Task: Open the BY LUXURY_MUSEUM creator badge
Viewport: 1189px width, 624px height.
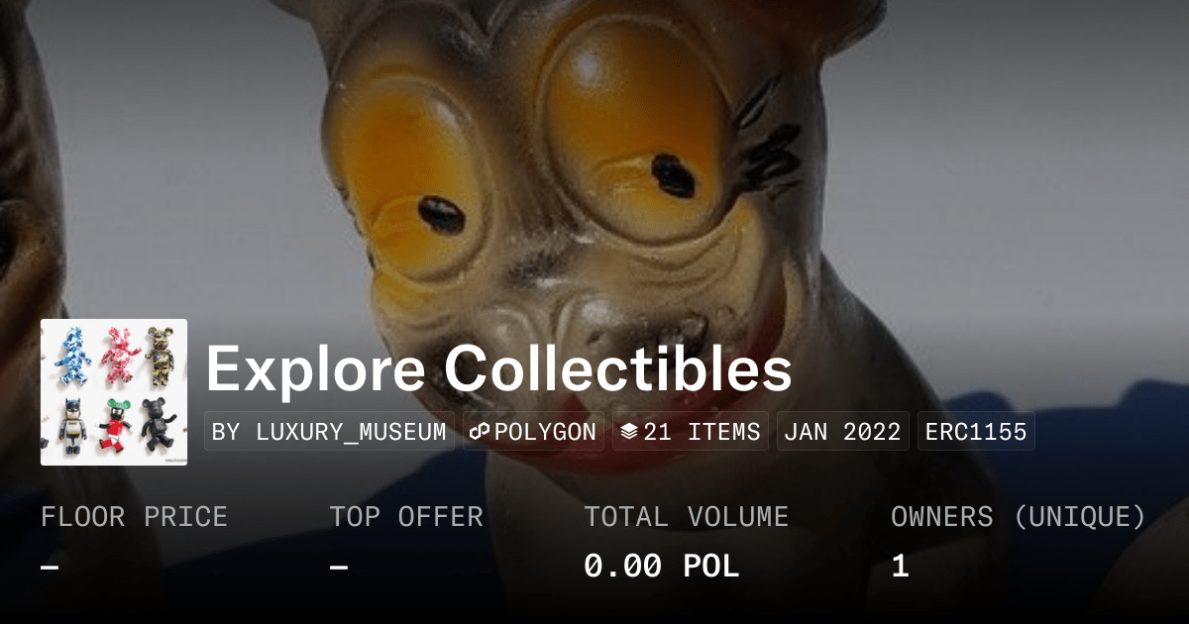Action: [x=329, y=432]
